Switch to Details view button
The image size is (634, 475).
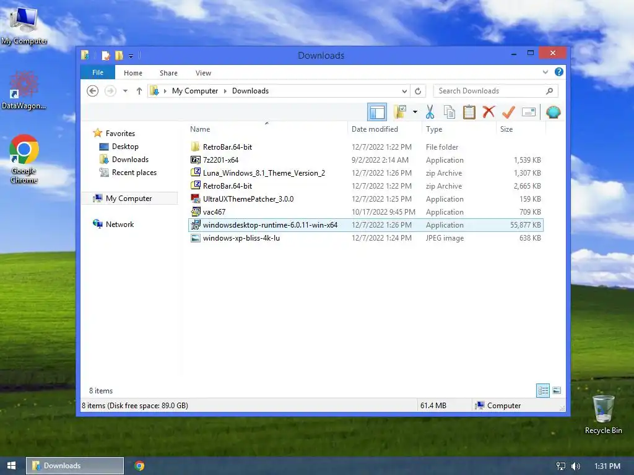click(542, 390)
